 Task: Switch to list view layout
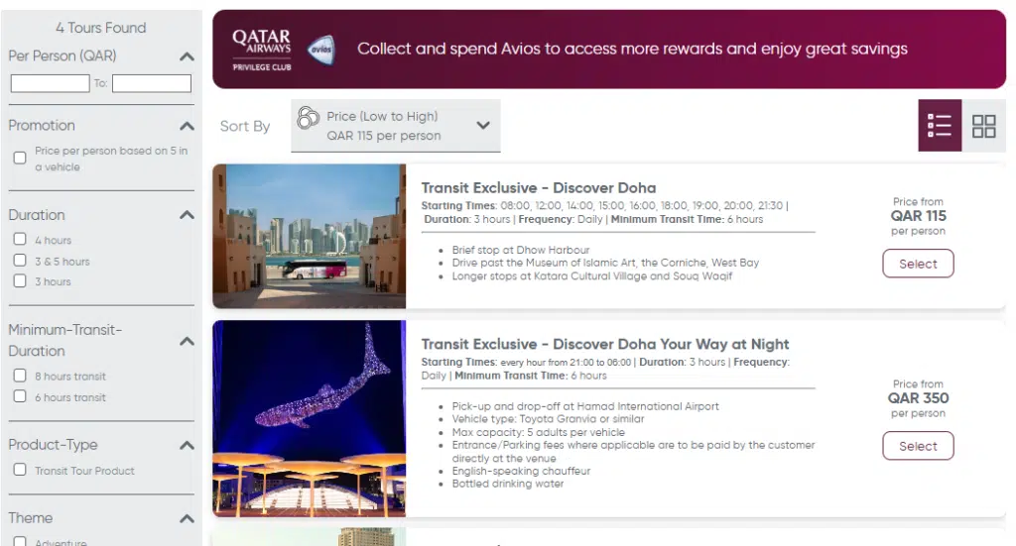(x=940, y=126)
